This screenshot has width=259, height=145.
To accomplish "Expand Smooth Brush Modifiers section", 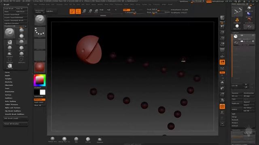I will tap(15, 114).
